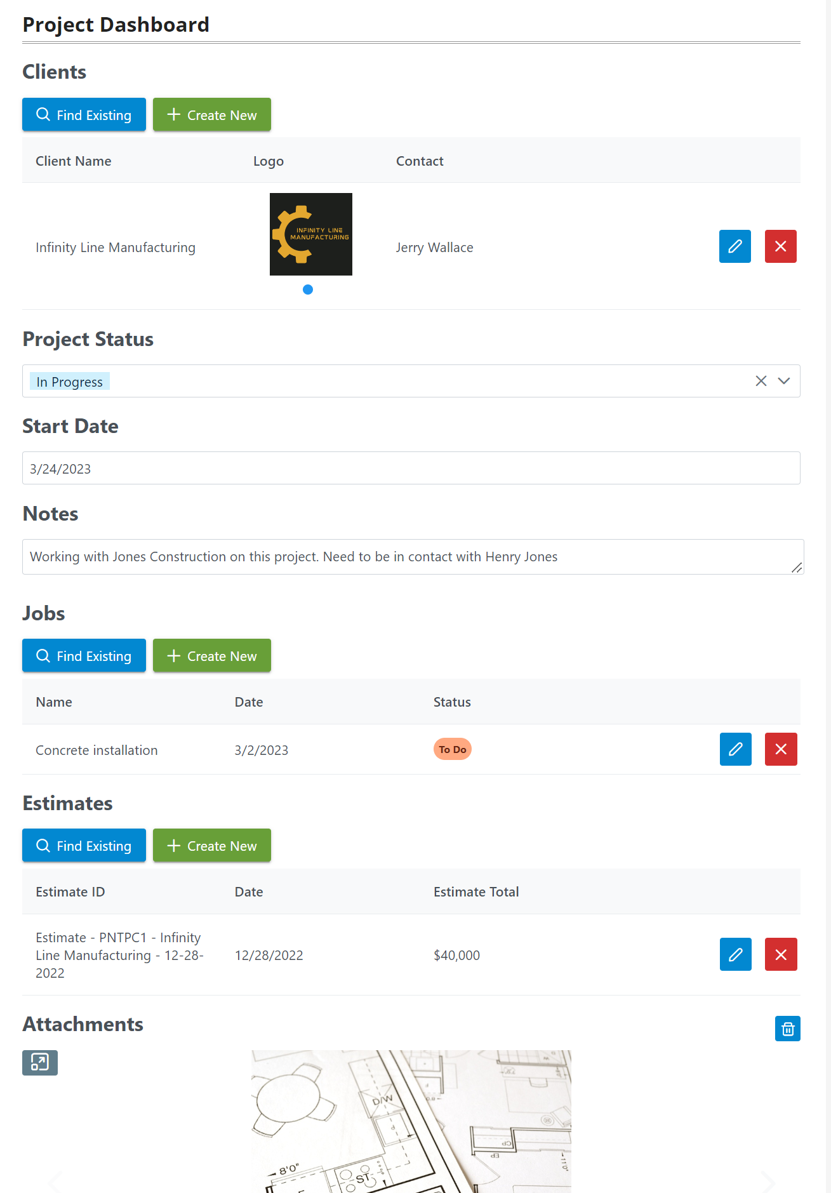Click the Estimate - PNTPC1 estimate ID text
The height and width of the screenshot is (1193, 831).
tap(120, 956)
